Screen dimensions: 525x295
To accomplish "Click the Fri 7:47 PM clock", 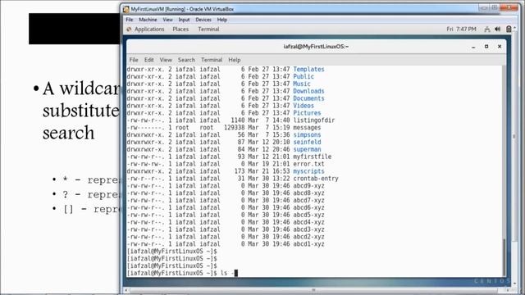I will [461, 29].
